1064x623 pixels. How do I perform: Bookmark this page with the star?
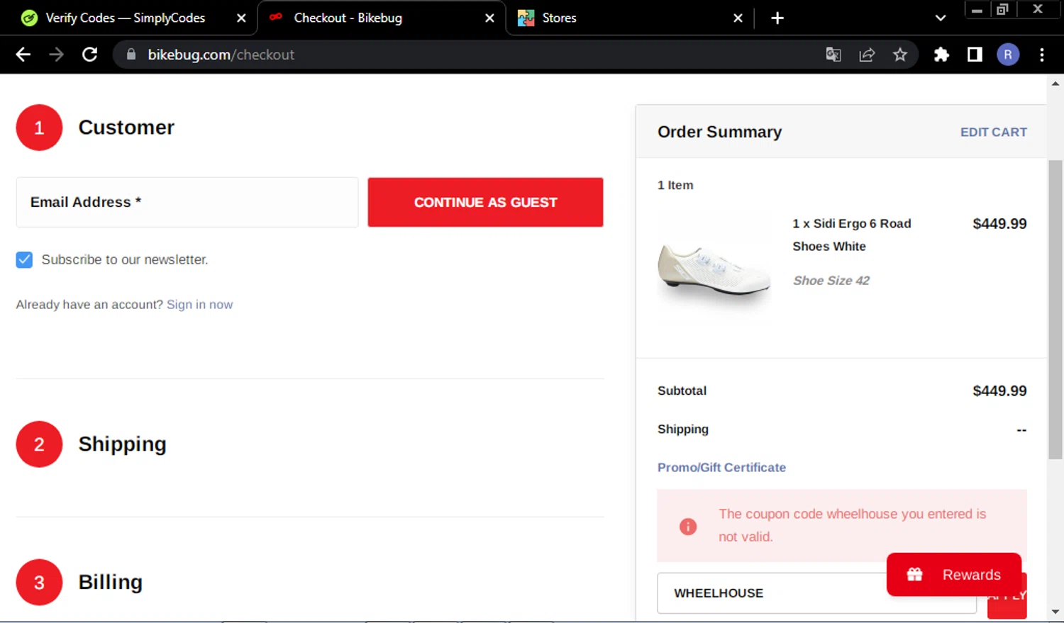(x=900, y=55)
